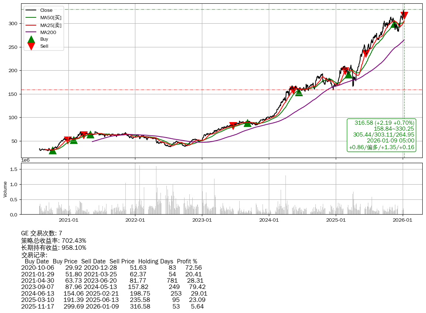
Task: Click the black Close line swatch in legend
Action: [31, 10]
